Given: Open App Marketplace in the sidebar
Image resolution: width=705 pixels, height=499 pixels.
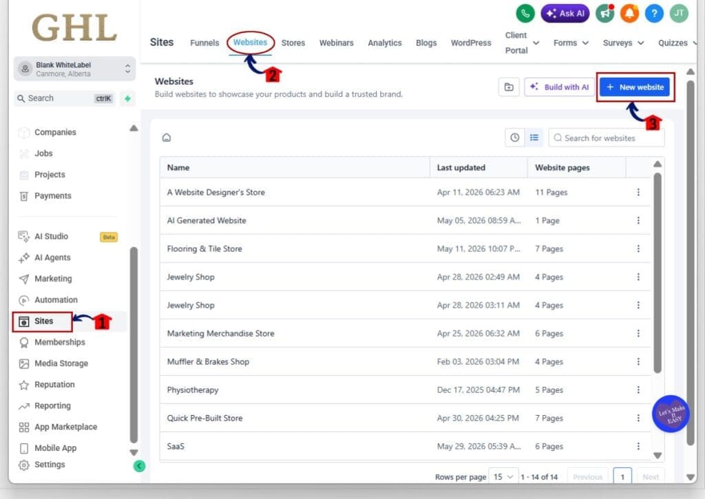Looking at the screenshot, I should [65, 427].
